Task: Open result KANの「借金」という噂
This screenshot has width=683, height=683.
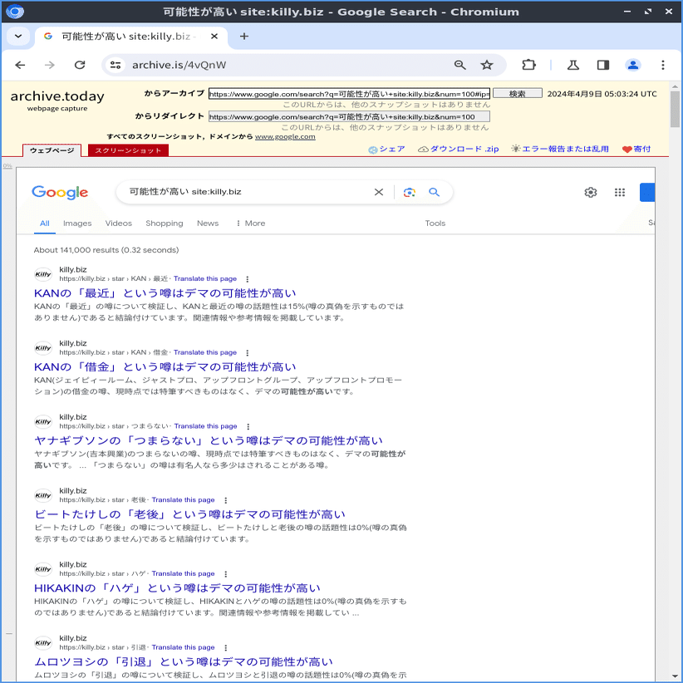Action: pos(165,366)
